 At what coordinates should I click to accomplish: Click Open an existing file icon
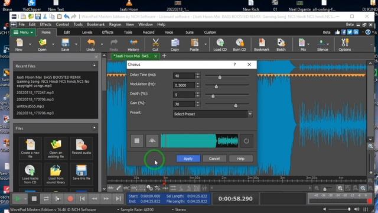pos(56,148)
